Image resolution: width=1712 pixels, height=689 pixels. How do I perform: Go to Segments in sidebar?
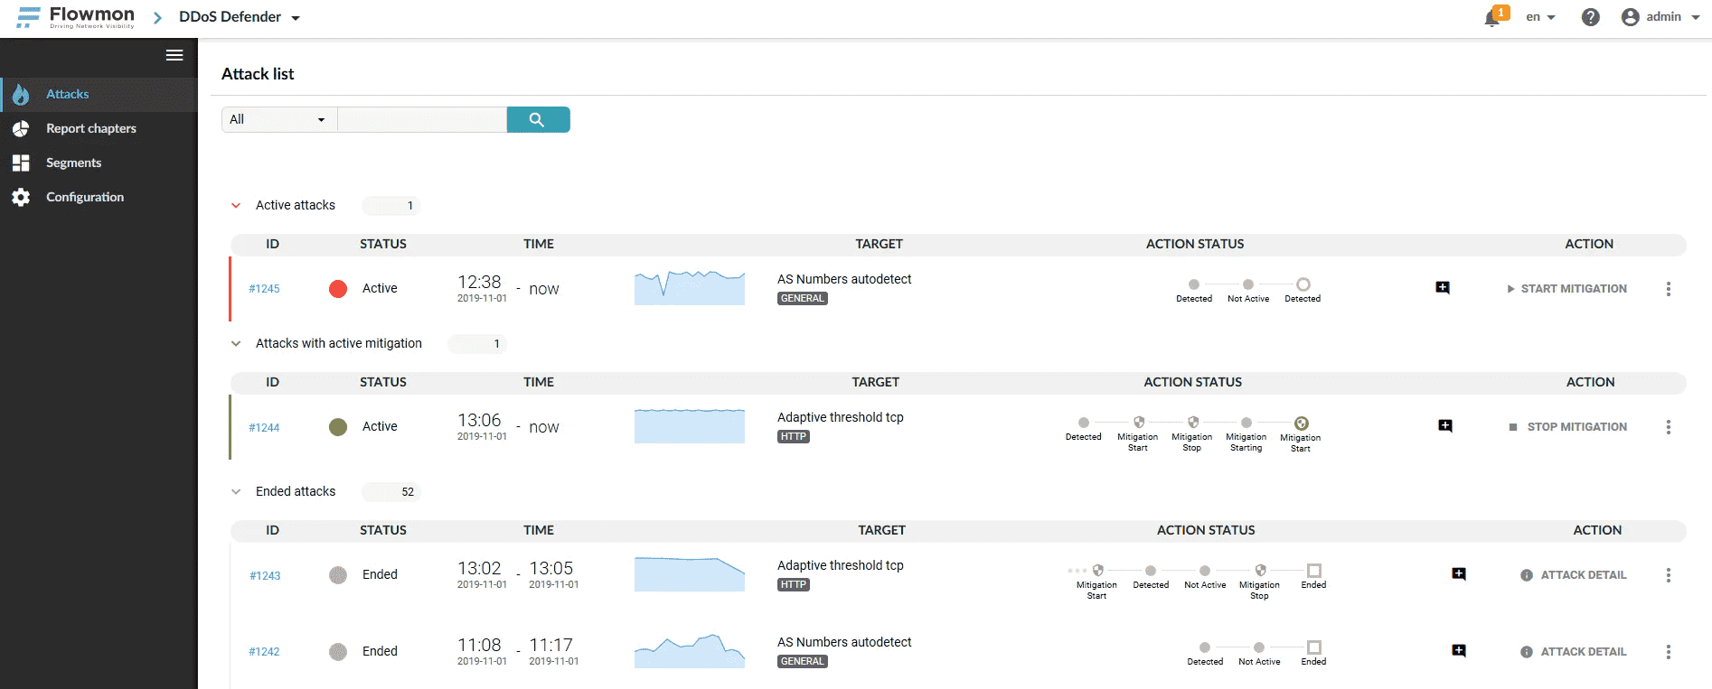(x=73, y=163)
